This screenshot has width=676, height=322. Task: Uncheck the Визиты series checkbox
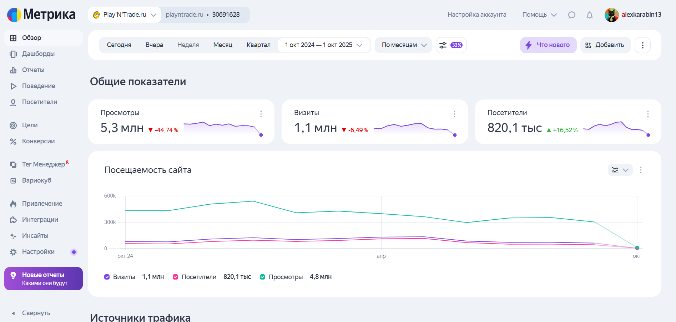click(x=107, y=277)
